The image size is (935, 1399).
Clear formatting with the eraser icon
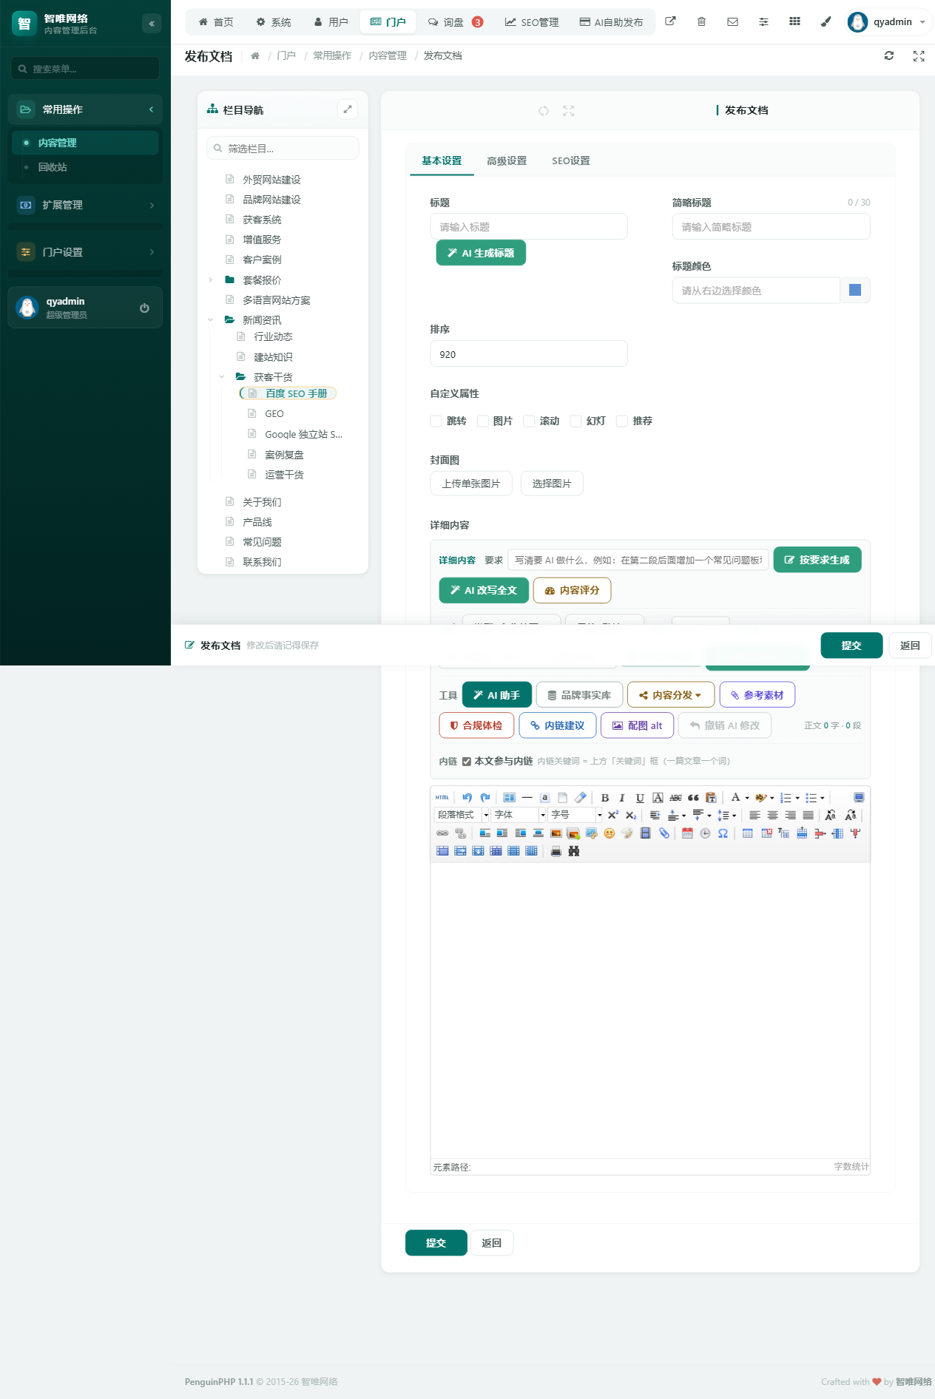[581, 798]
